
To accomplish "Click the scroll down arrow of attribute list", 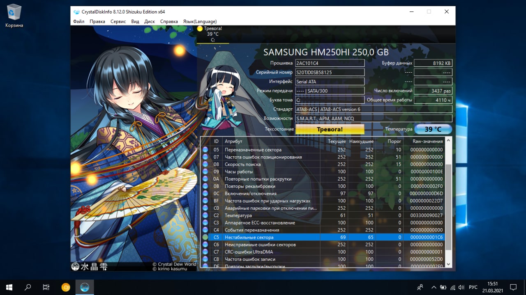I will tap(448, 264).
